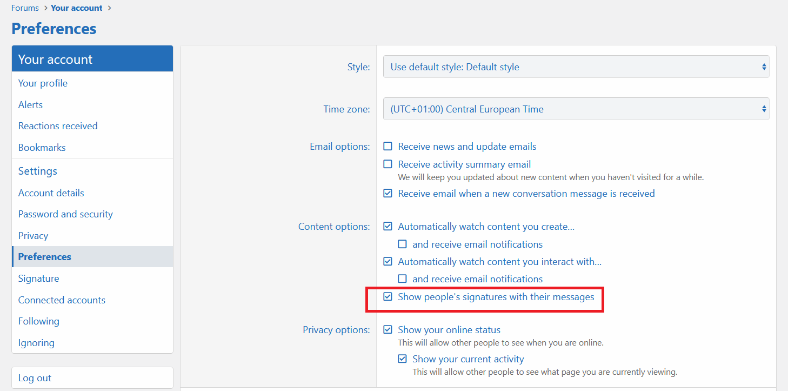Viewport: 788px width, 391px height.
Task: Go to Forums breadcrumb link
Action: [x=25, y=8]
